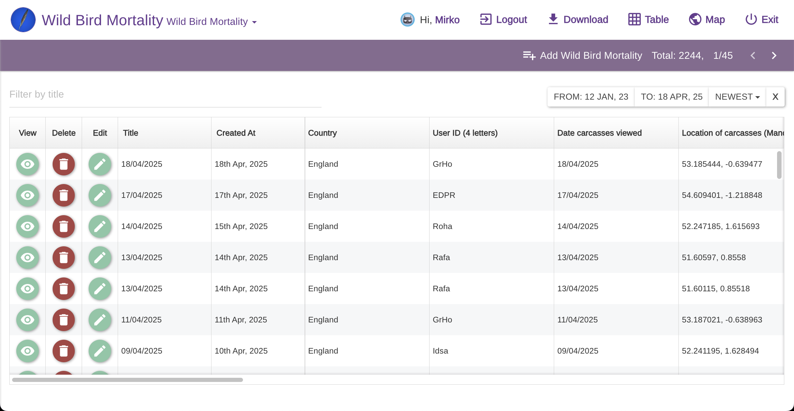794x411 pixels.
Task: Switch to Table view
Action: coord(649,20)
